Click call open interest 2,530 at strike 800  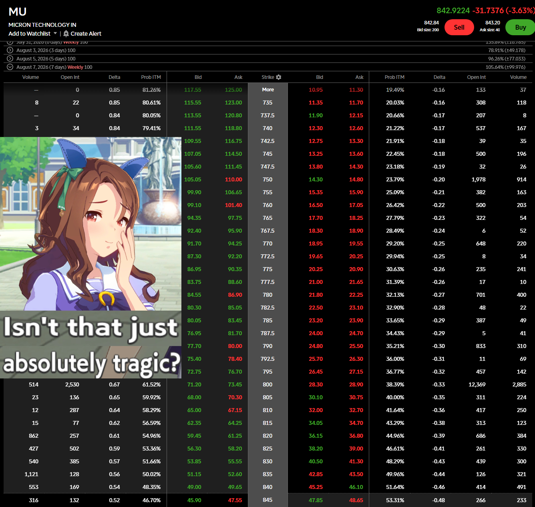click(72, 384)
